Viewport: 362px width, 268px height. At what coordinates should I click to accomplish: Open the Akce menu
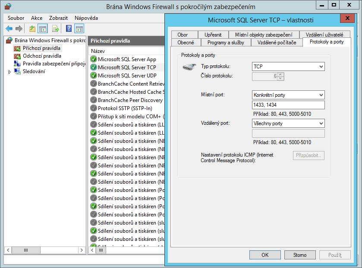coord(37,18)
